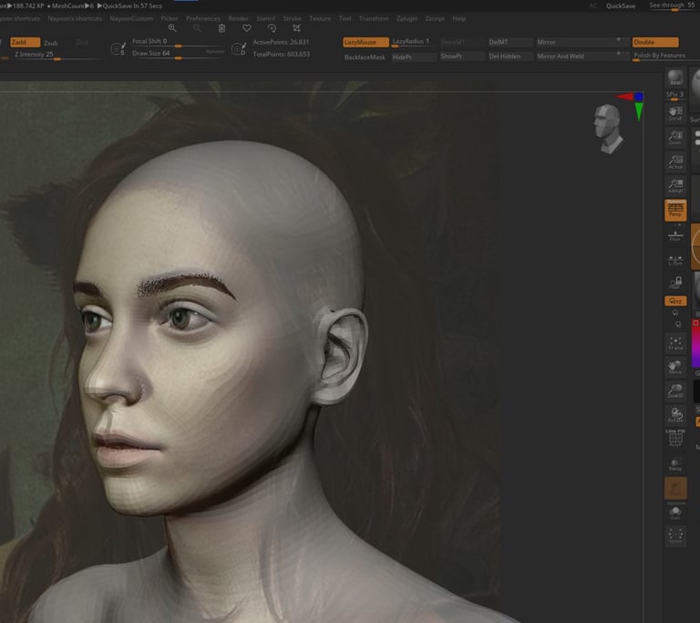Open the Preferences menu
This screenshot has width=700, height=623.
[x=203, y=18]
